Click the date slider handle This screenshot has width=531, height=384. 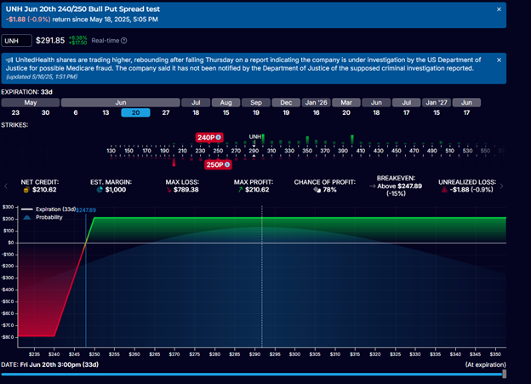(x=505, y=374)
